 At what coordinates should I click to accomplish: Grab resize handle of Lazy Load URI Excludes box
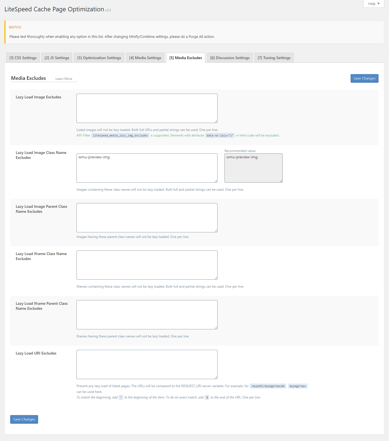(x=216, y=377)
